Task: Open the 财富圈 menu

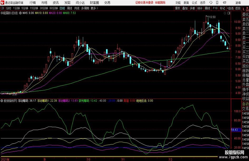Action: pyautogui.click(x=94, y=3)
